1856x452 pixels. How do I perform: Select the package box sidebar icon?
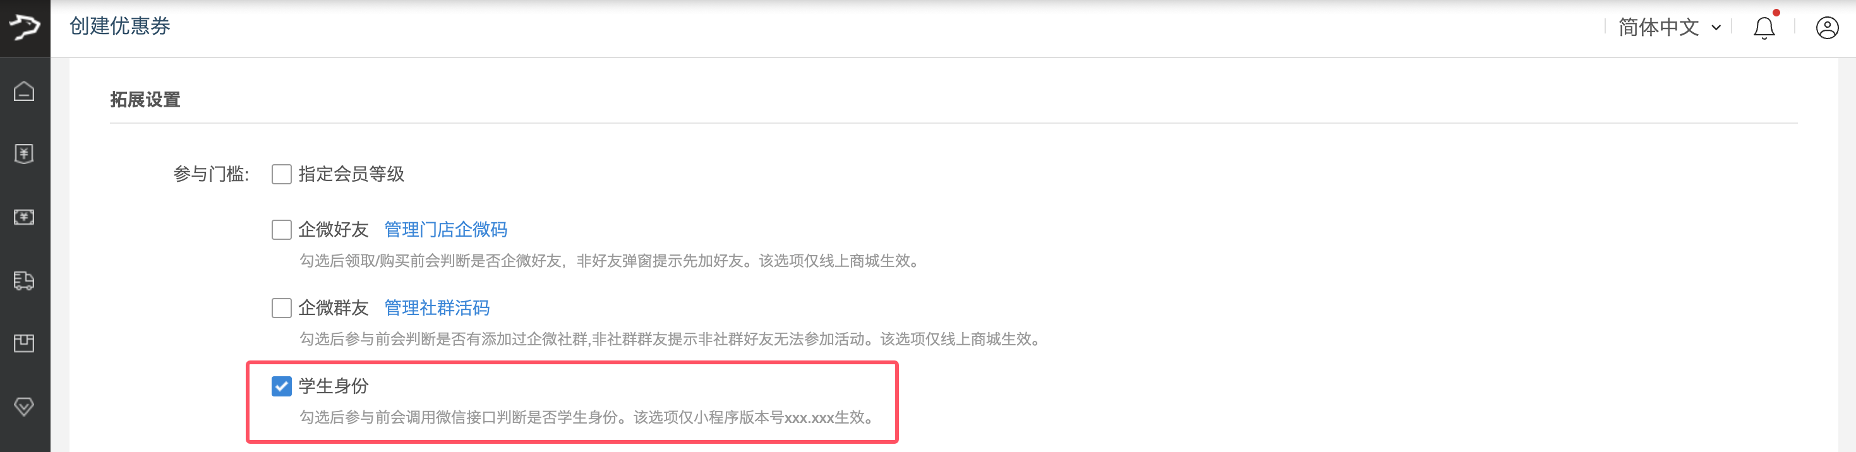point(24,343)
